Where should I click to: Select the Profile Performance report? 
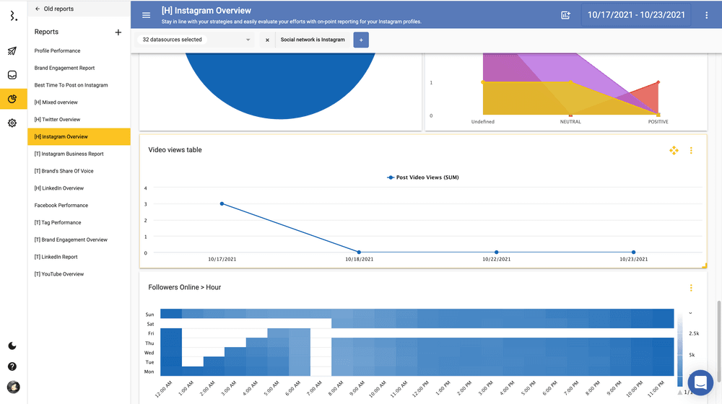58,51
